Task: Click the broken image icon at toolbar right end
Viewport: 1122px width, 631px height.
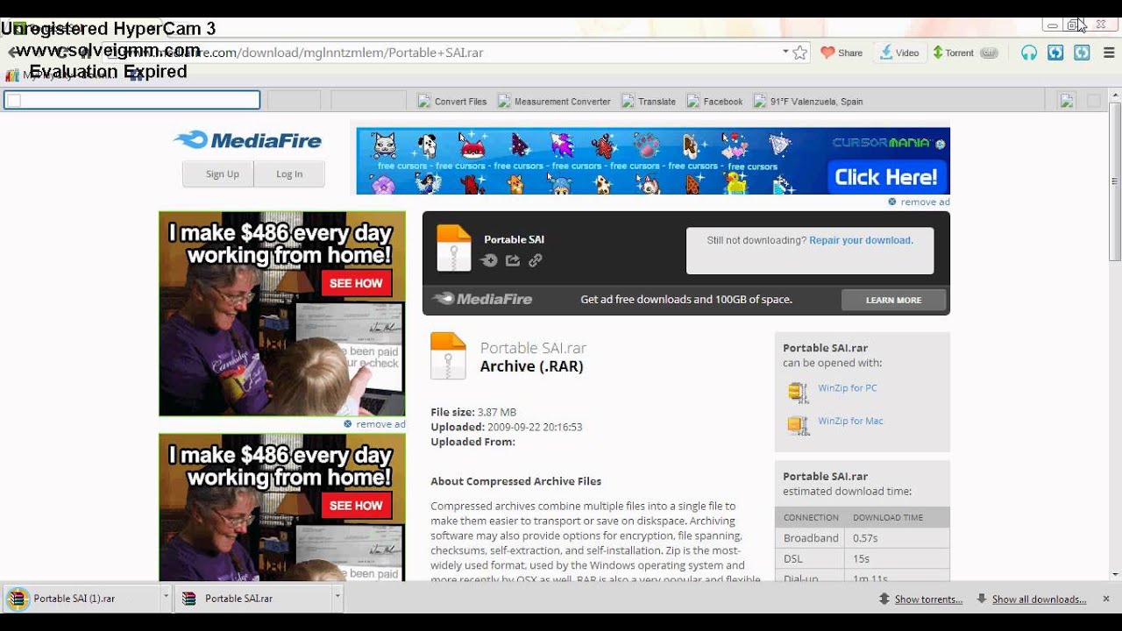Action: point(1067,101)
